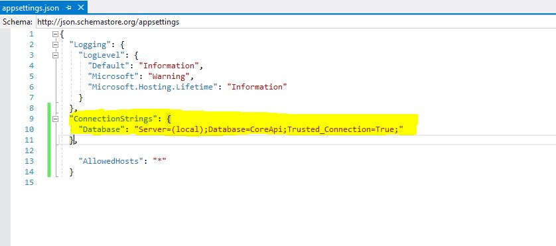The image size is (556, 246).
Task: Collapse the "ConnectionStrings" section
Action: pos(55,119)
